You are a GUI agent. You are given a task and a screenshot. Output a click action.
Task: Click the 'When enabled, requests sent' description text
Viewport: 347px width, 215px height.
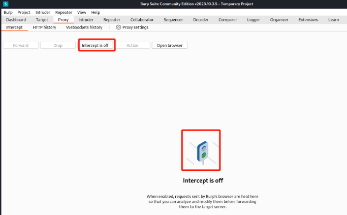point(203,201)
